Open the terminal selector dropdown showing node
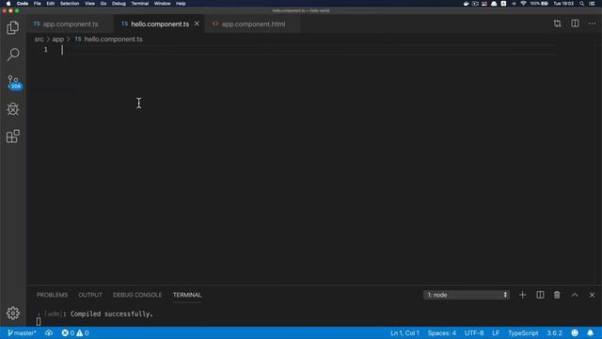The image size is (602, 339). 467,295
